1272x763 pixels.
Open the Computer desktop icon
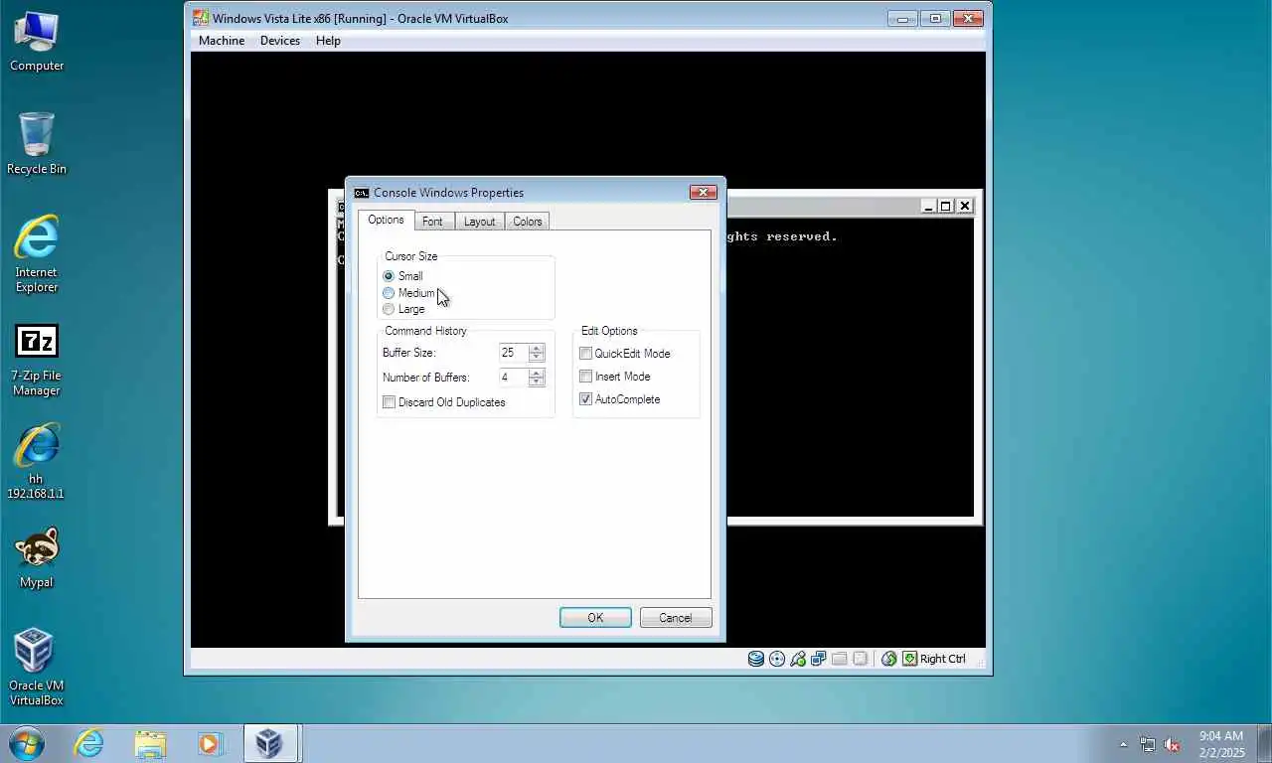pos(37,41)
